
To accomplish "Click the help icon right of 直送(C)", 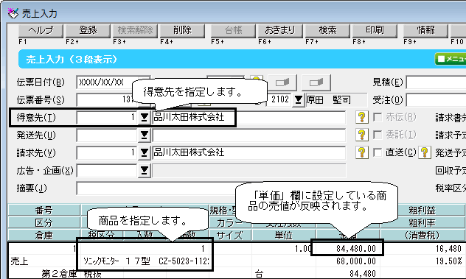I will (x=425, y=152).
